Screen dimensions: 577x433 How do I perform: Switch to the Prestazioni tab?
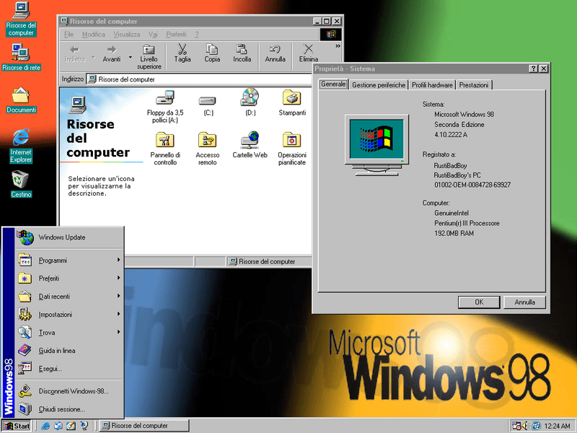[x=474, y=85]
